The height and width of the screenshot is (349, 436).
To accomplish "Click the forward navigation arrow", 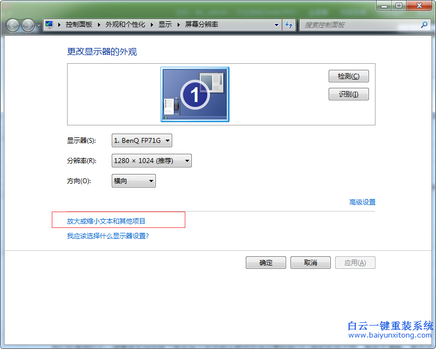I will click(x=27, y=25).
